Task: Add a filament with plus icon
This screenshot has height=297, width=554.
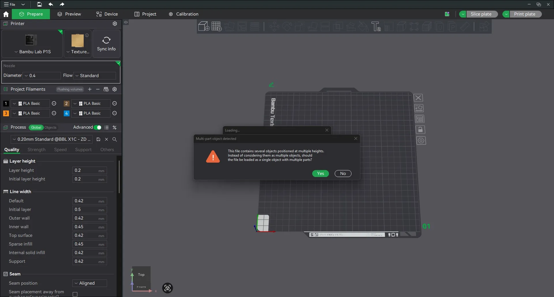Action: [x=90, y=89]
